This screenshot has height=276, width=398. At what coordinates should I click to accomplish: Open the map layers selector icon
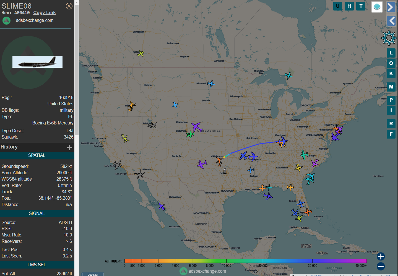(377, 7)
